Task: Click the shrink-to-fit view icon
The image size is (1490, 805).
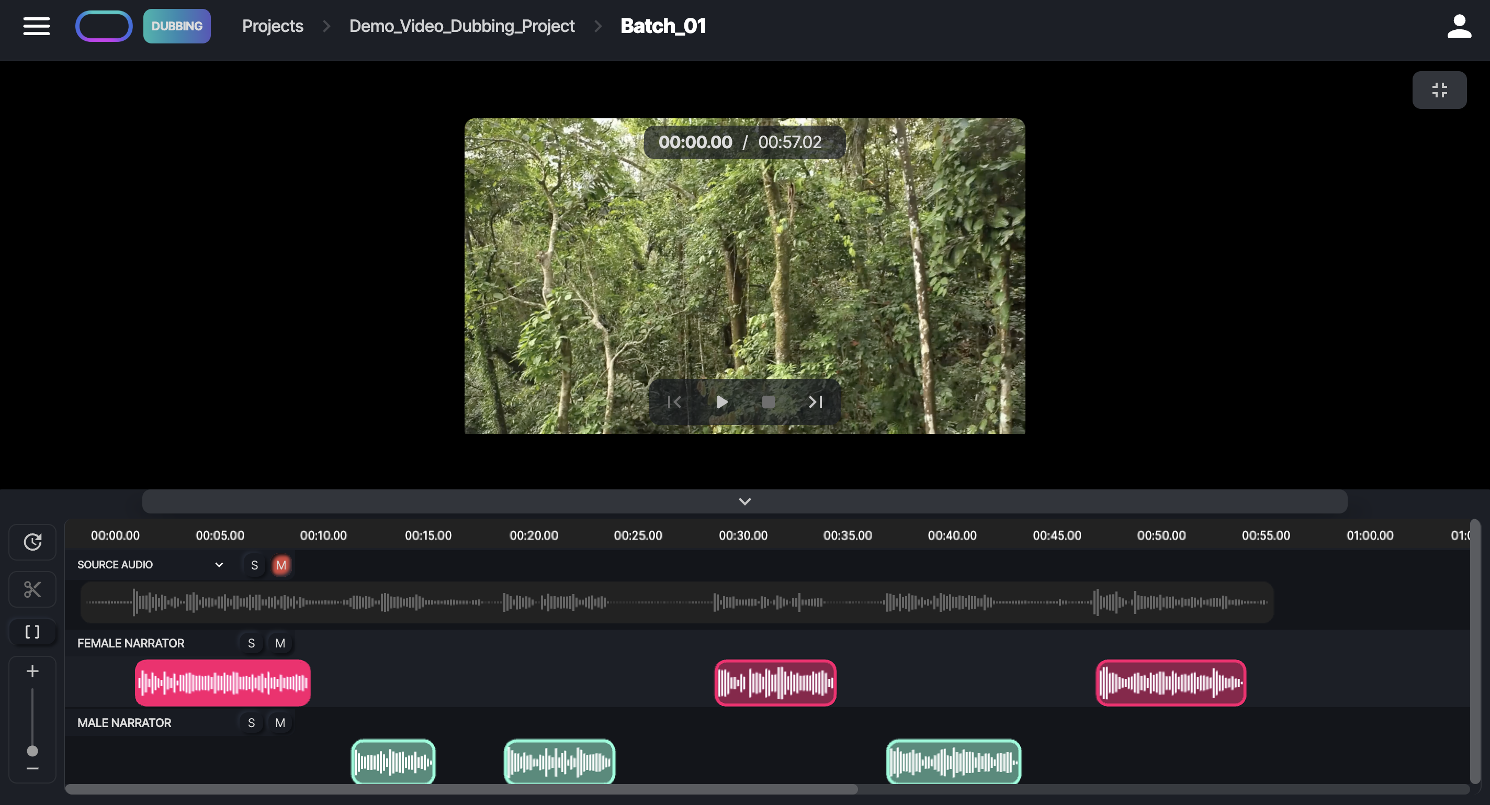Action: (x=1439, y=90)
